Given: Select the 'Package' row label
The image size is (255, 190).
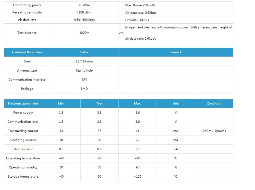Looking at the screenshot, I should point(27,89).
